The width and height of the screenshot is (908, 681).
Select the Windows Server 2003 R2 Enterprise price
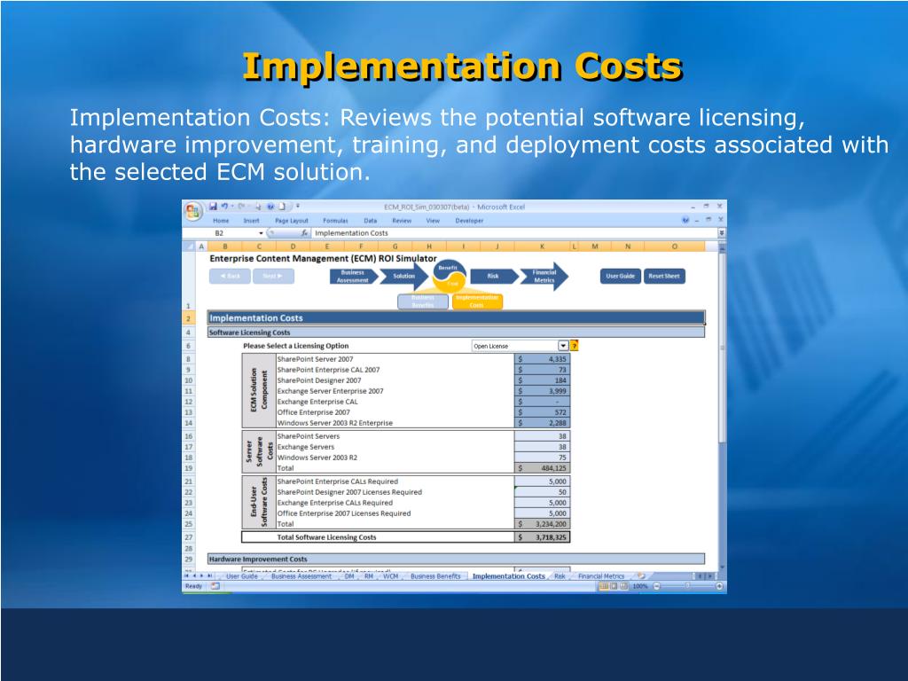(x=542, y=423)
